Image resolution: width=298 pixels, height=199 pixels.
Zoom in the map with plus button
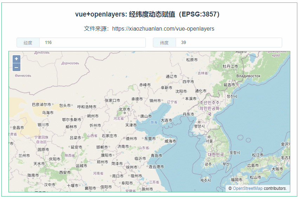point(17,59)
